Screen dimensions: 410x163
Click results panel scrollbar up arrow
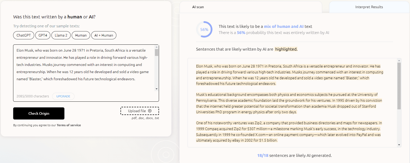pos(399,61)
